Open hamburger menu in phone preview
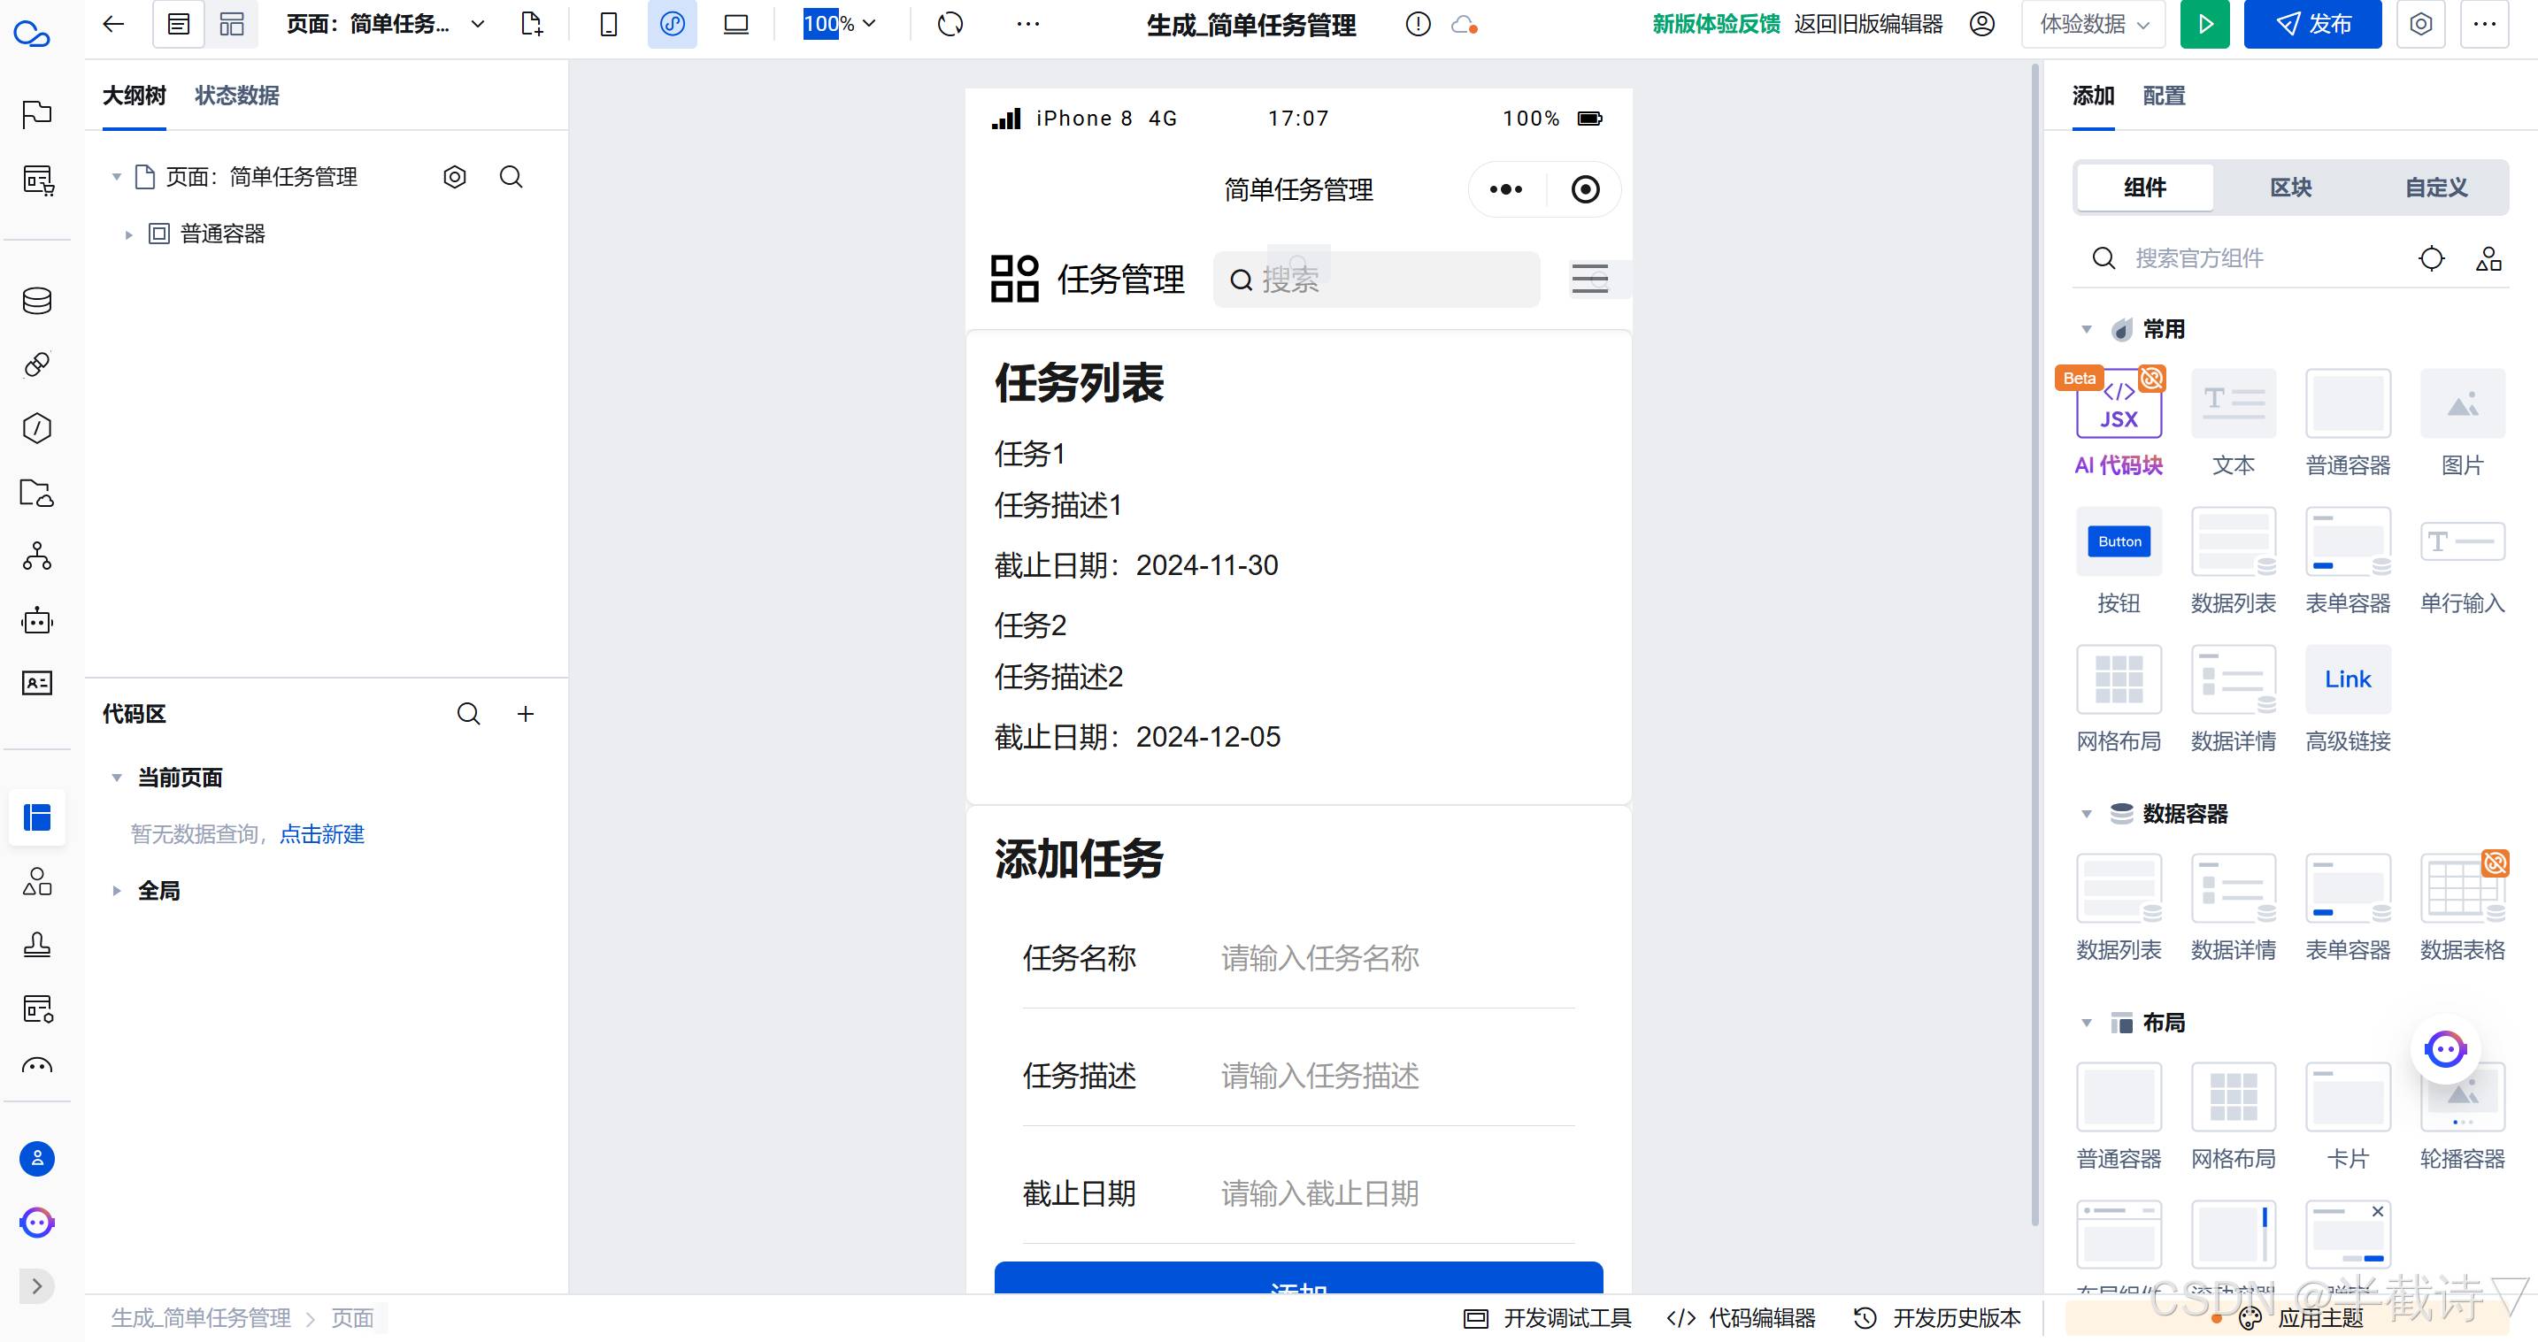This screenshot has width=2538, height=1342. click(1589, 280)
